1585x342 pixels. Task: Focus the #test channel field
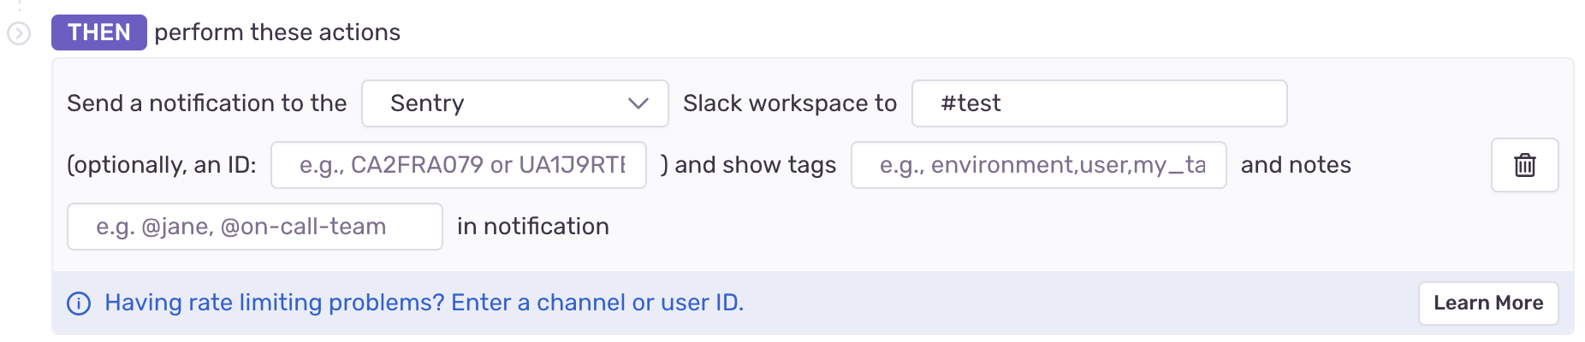(1099, 103)
